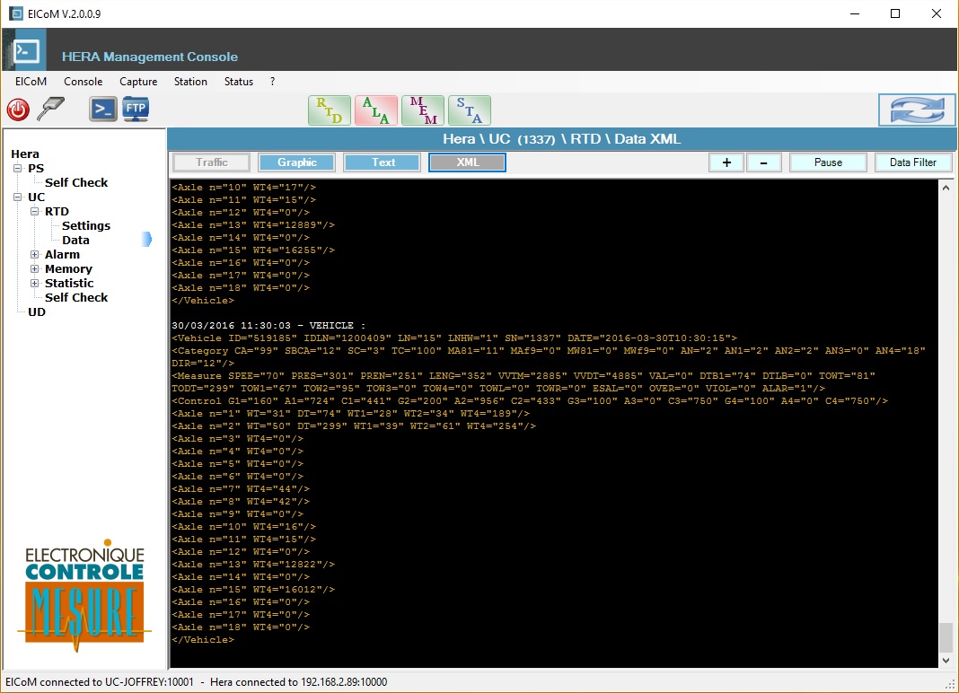Select the UD tree item

37,312
